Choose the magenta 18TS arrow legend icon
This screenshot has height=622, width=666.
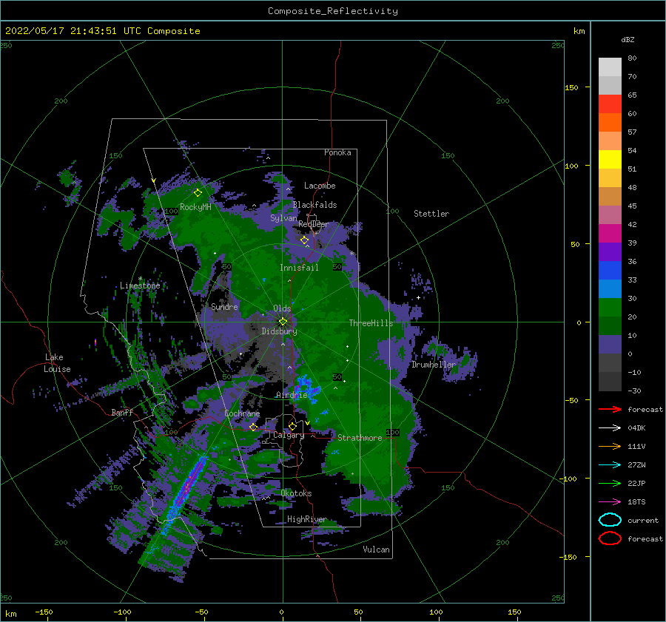tap(610, 502)
